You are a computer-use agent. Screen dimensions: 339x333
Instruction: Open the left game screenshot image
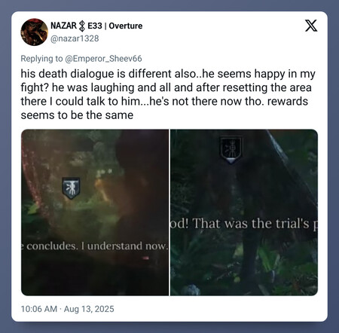point(95,212)
